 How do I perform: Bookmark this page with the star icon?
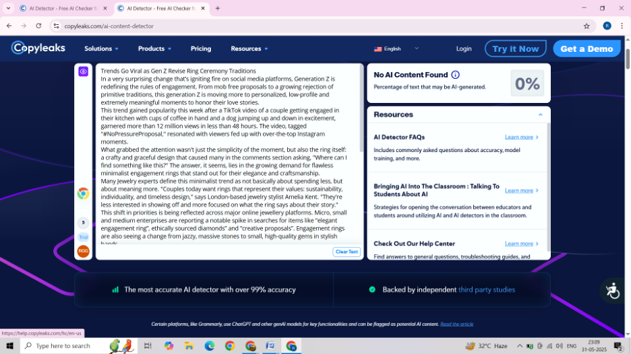point(587,26)
